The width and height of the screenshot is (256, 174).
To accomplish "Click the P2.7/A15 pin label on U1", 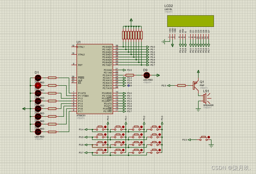I will click(107, 88).
